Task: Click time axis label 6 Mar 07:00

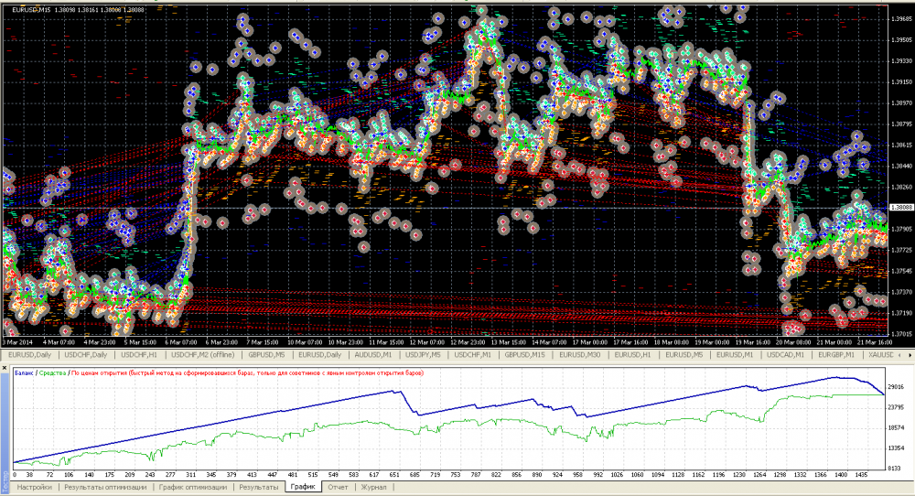Action: pos(181,342)
